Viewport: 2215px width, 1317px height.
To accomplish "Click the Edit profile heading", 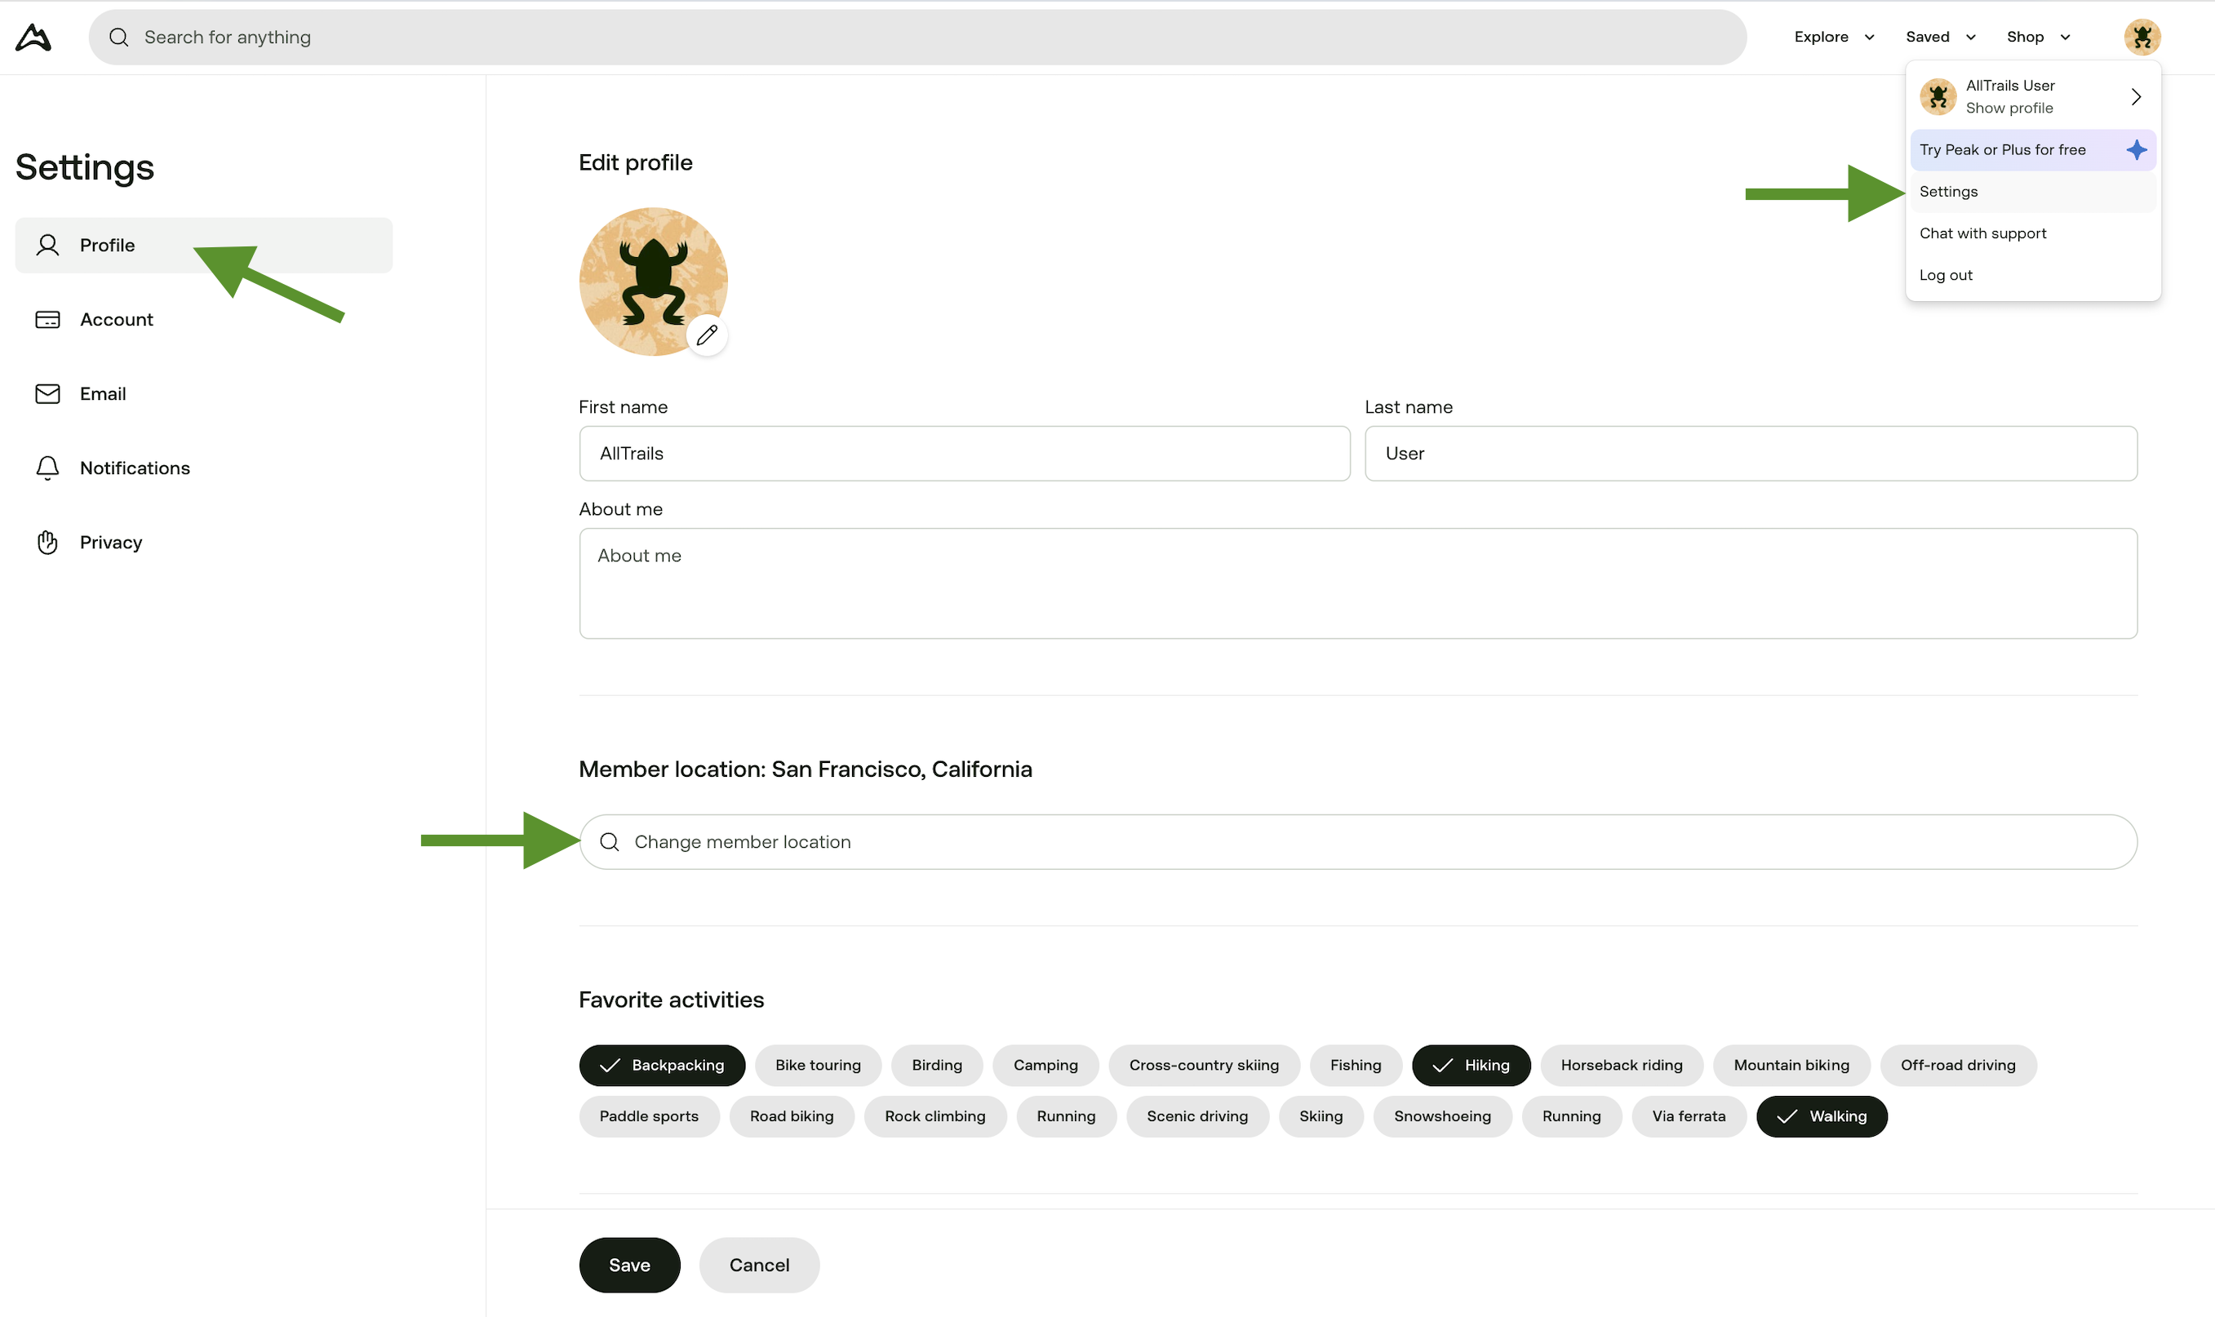I will 636,162.
